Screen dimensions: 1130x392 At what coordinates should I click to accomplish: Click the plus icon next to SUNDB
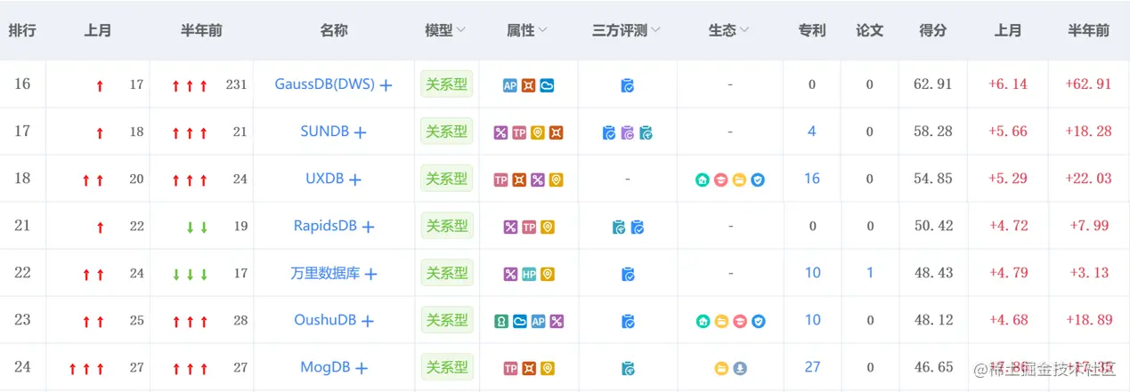point(361,132)
